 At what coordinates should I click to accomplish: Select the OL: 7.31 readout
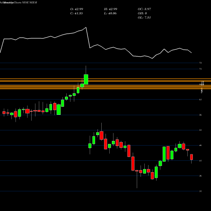pyautogui.click(x=144, y=18)
